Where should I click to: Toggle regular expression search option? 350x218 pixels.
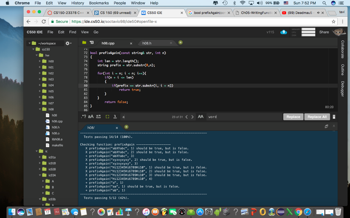click(x=83, y=117)
